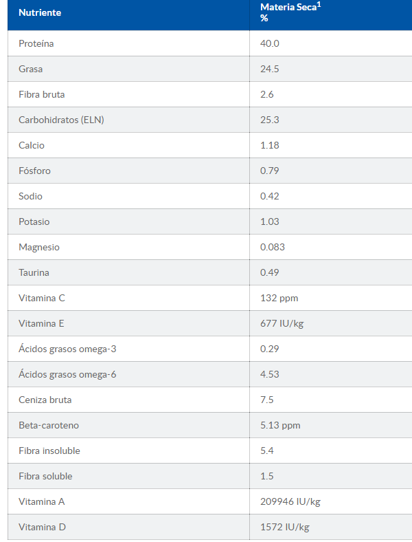The height and width of the screenshot is (542, 412).
Task: Click the omega-6 value 4.53
Action: point(269,374)
